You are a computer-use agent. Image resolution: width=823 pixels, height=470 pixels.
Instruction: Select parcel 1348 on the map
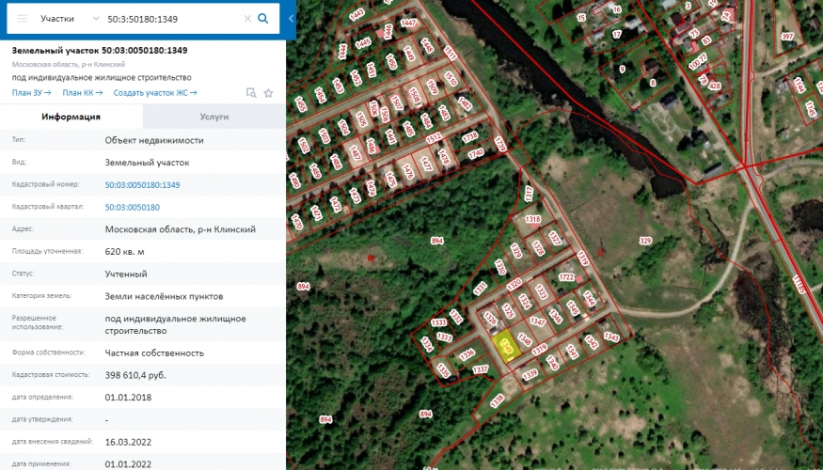(x=524, y=340)
